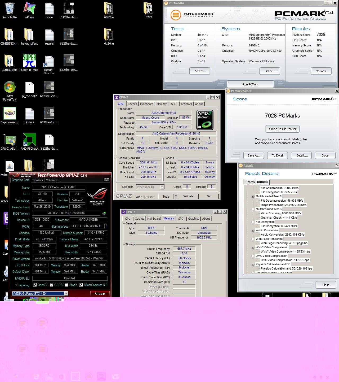This screenshot has width=339, height=382.
Task: Collapse the Multithreaded Test 3 node
Action: 253,209
